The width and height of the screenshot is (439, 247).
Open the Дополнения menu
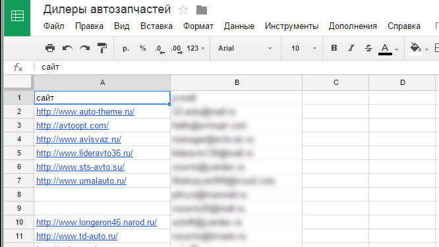(353, 26)
